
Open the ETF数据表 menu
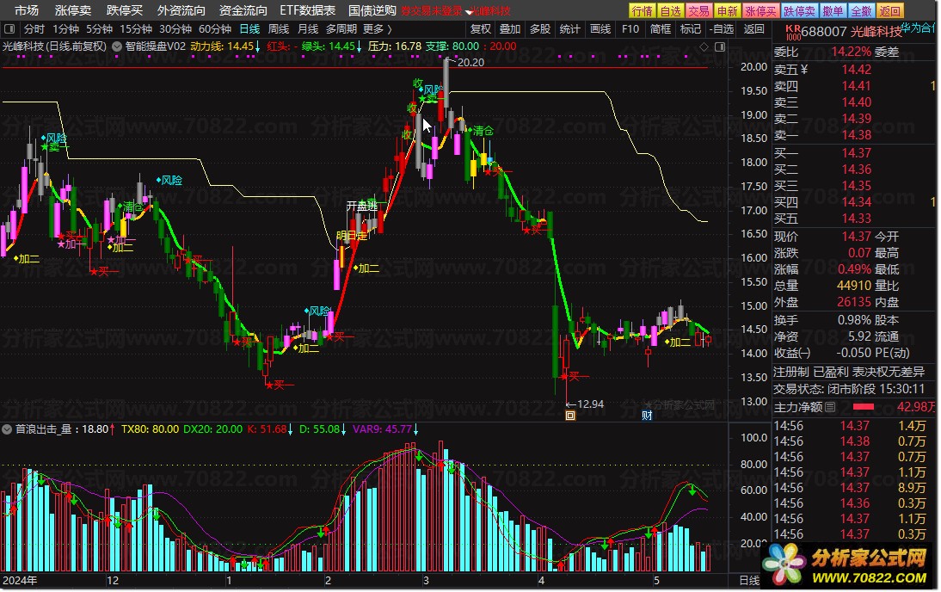307,10
